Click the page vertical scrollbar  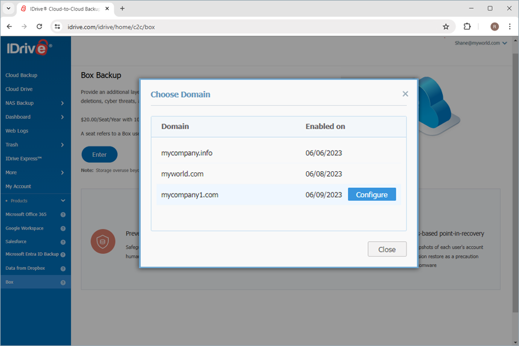point(515,182)
